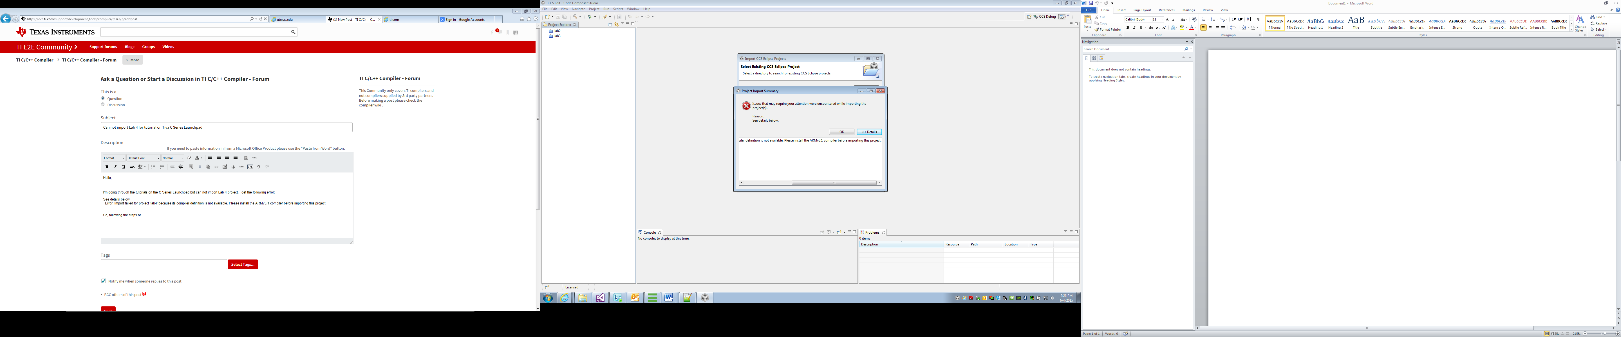Click the Bold icon in forum editor
Viewport: 1621px width, 337px height.
[x=107, y=167]
